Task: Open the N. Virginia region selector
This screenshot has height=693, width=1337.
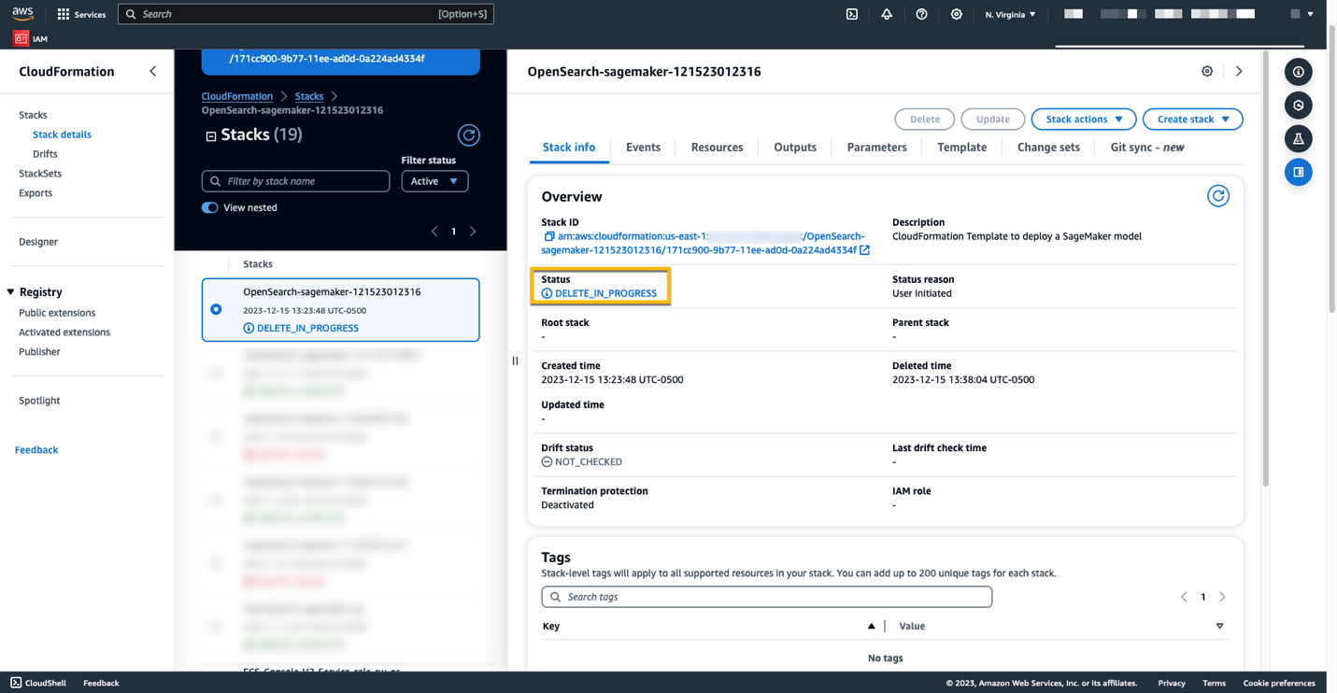Action: (1010, 14)
